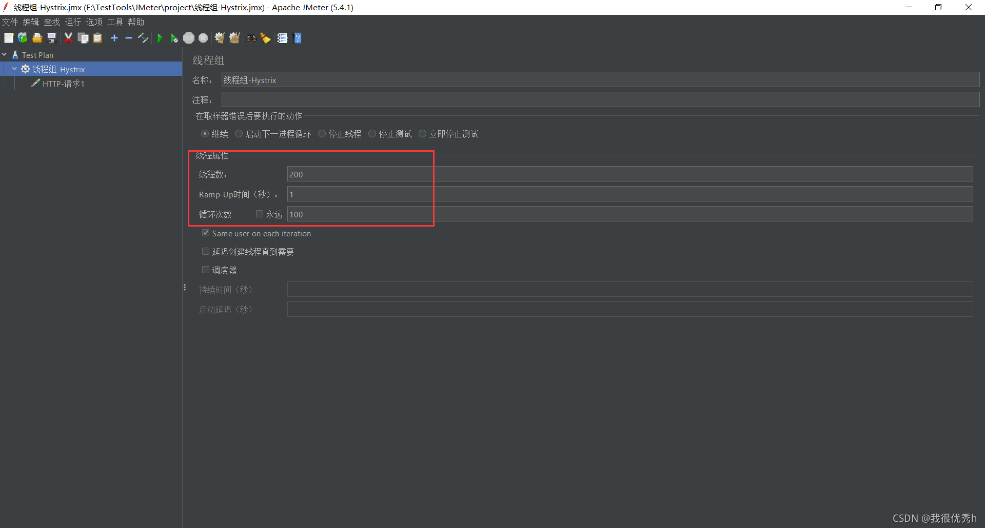Click the Reset Search yellow brush icon

pos(266,38)
